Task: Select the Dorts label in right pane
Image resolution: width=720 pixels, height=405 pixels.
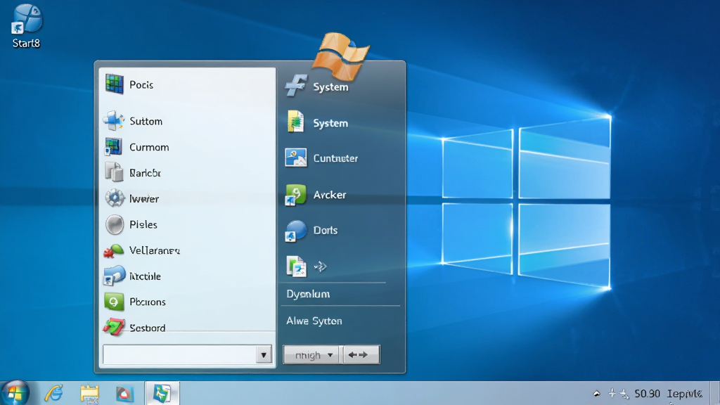Action: point(326,231)
